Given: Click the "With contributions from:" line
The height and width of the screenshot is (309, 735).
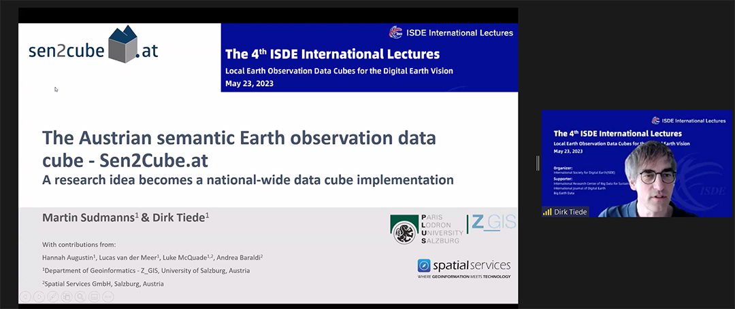Looking at the screenshot, I should pyautogui.click(x=79, y=244).
